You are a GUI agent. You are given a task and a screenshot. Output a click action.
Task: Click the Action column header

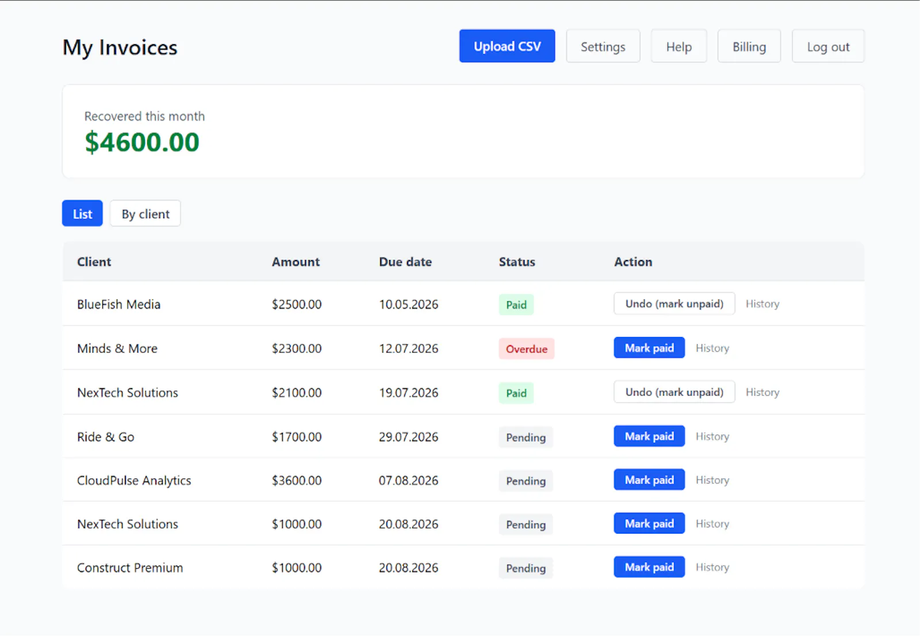[x=633, y=262]
